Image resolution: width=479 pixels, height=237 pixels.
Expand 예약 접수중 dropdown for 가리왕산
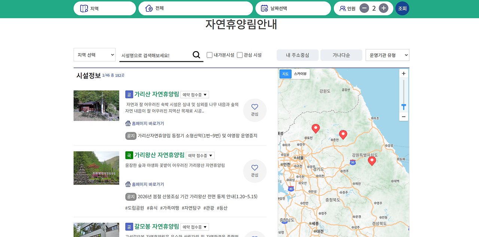tap(200, 156)
